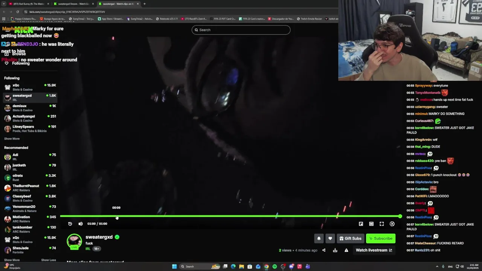The image size is (482, 271).
Task: Open LitneySpears channel in the sidebar
Action: [30, 128]
